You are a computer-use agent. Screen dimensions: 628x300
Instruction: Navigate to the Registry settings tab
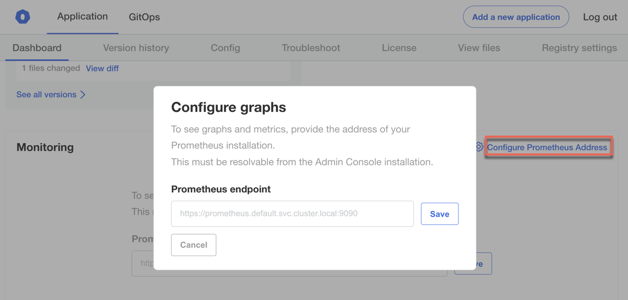point(579,48)
